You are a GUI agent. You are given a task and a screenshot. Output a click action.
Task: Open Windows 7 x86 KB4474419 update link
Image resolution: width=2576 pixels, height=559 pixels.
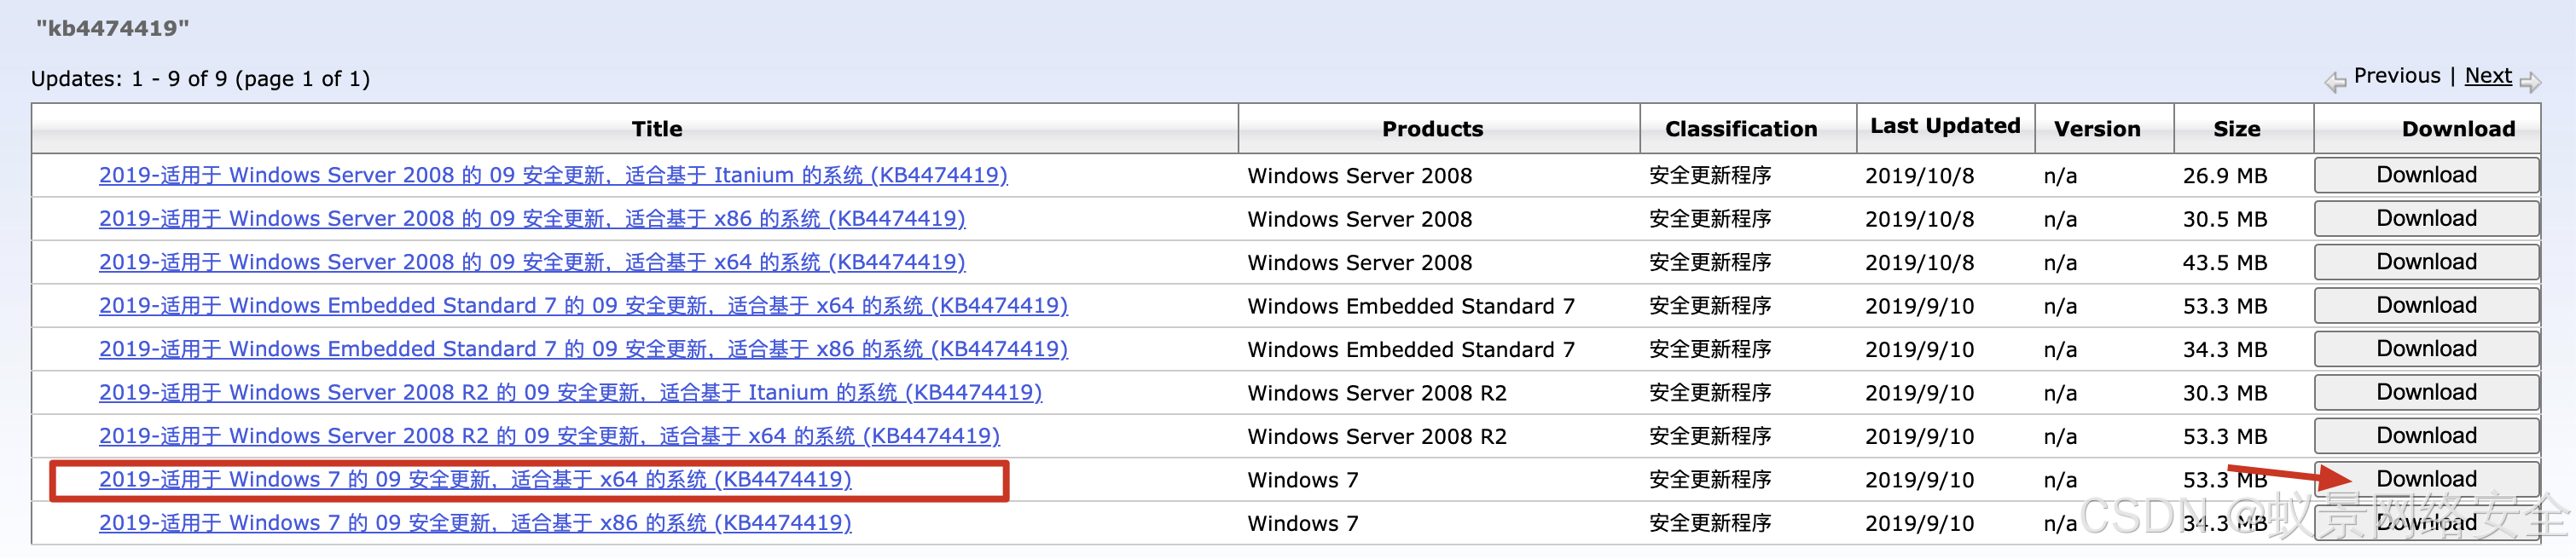(x=475, y=523)
